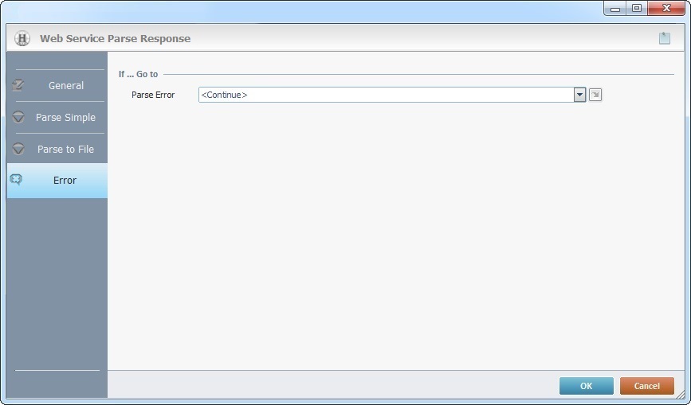Click the funnel icon beside Parse Simple
The width and height of the screenshot is (691, 405).
coord(18,117)
